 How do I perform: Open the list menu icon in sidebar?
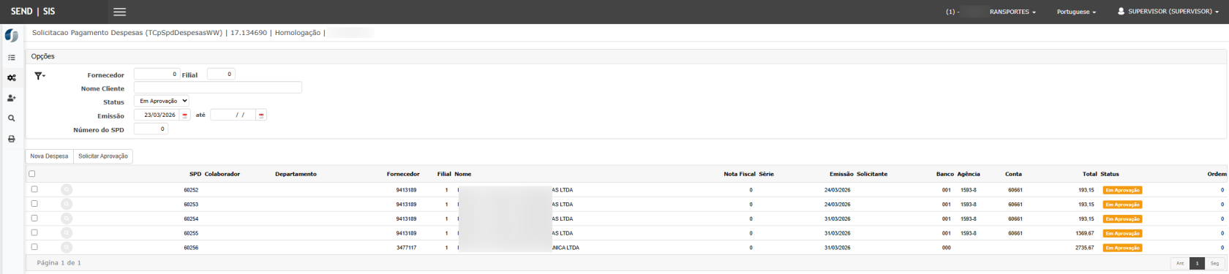pyautogui.click(x=11, y=57)
